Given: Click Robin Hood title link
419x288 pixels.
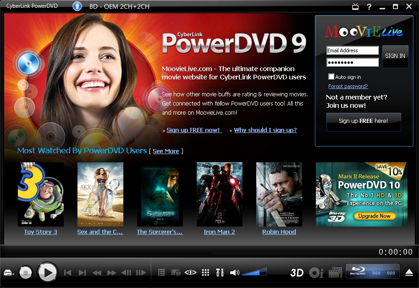Looking at the screenshot, I should pos(279,232).
